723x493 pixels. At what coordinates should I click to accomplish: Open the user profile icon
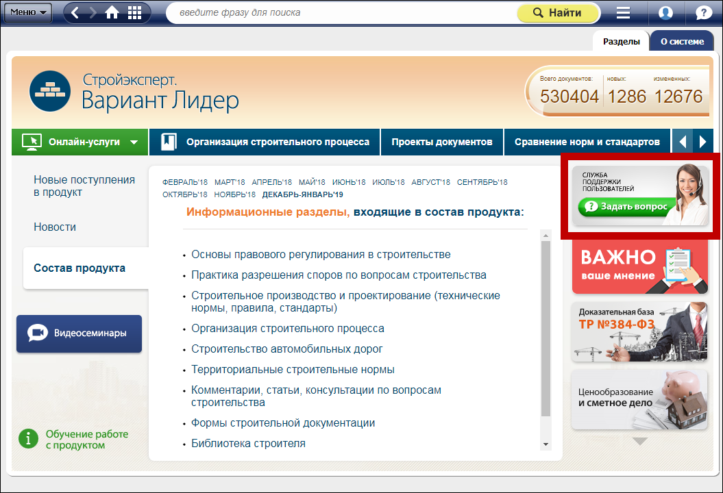tap(665, 13)
